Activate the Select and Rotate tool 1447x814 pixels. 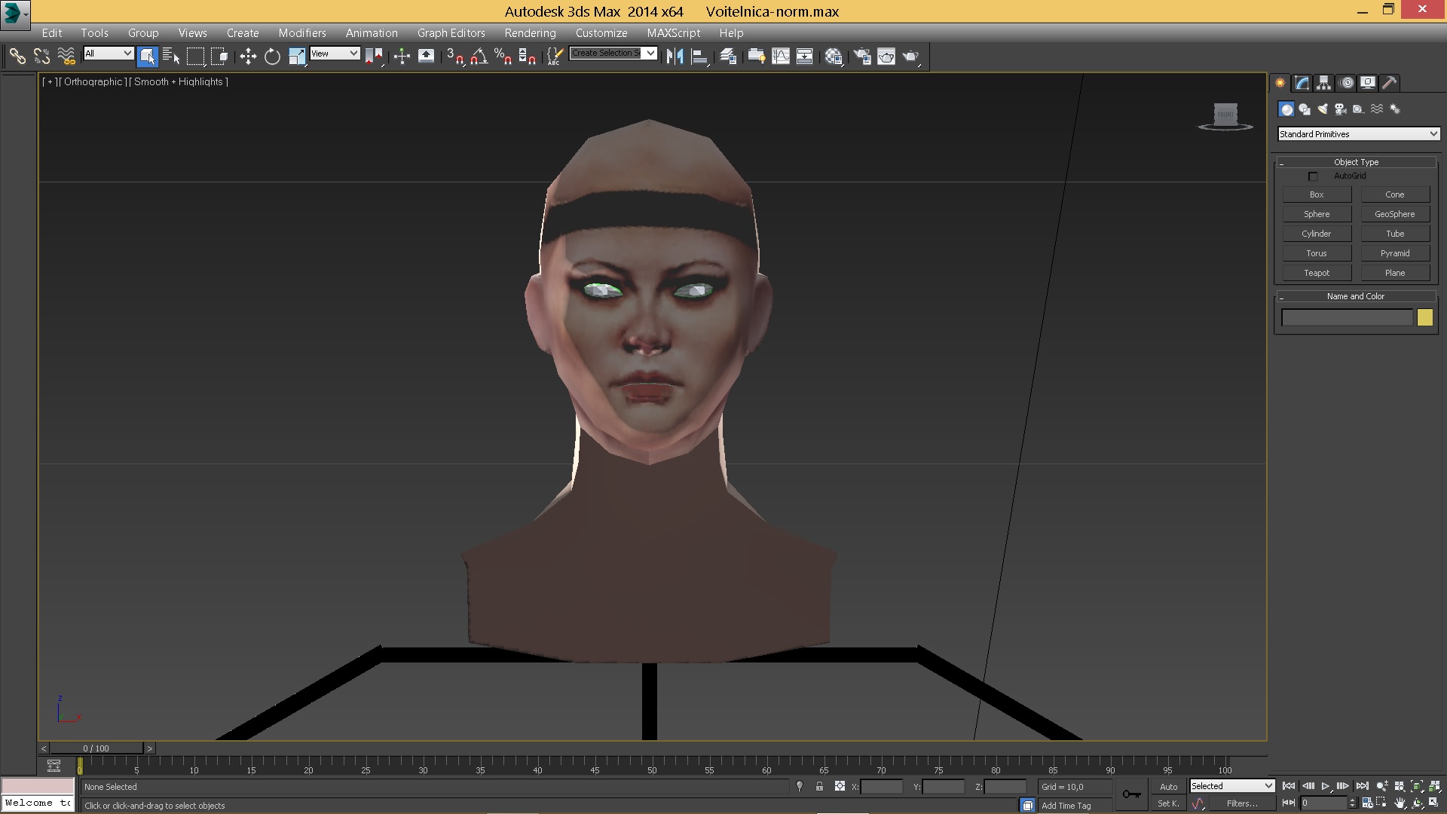point(272,57)
